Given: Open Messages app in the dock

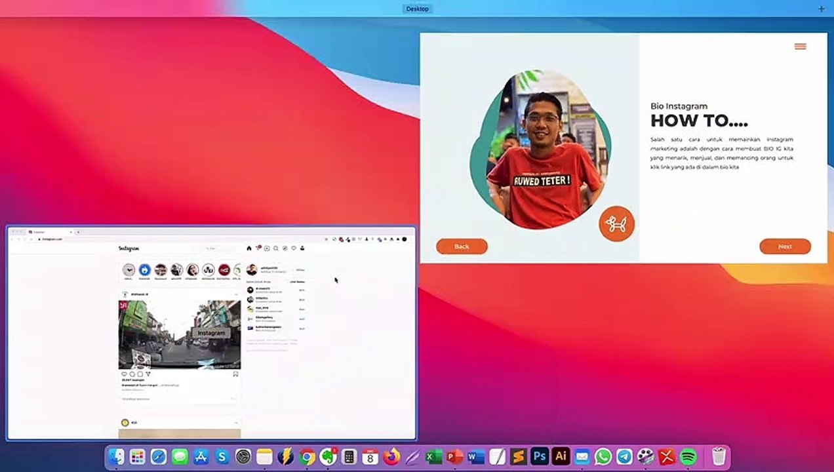Looking at the screenshot, I should [180, 457].
